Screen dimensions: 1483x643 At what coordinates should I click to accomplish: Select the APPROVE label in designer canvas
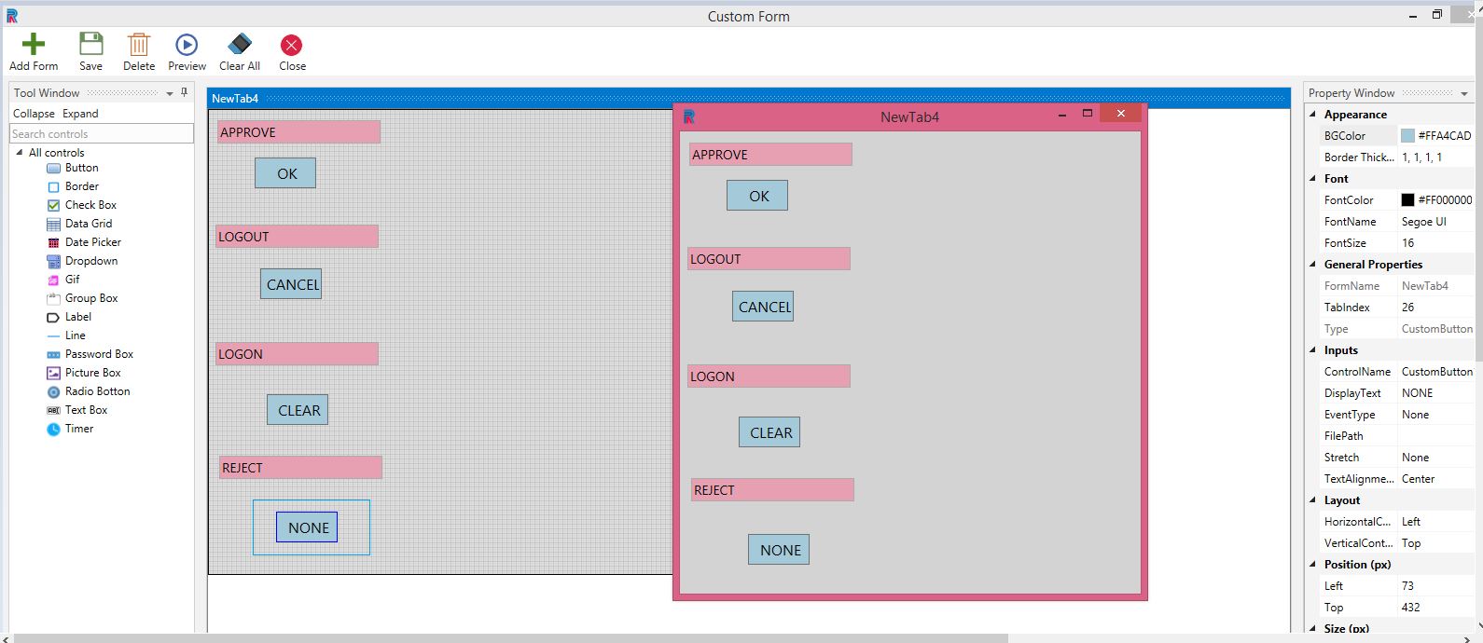(x=298, y=132)
